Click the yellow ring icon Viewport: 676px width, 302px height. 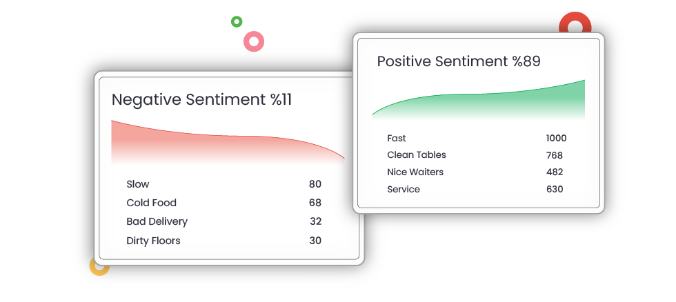tap(99, 266)
